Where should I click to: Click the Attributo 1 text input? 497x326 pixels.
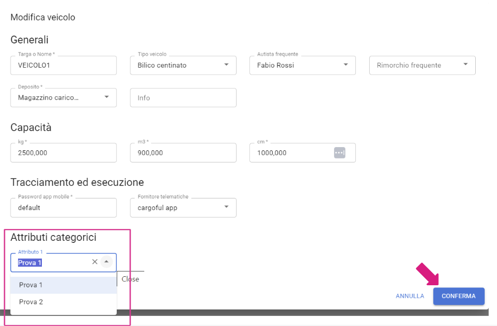point(53,263)
